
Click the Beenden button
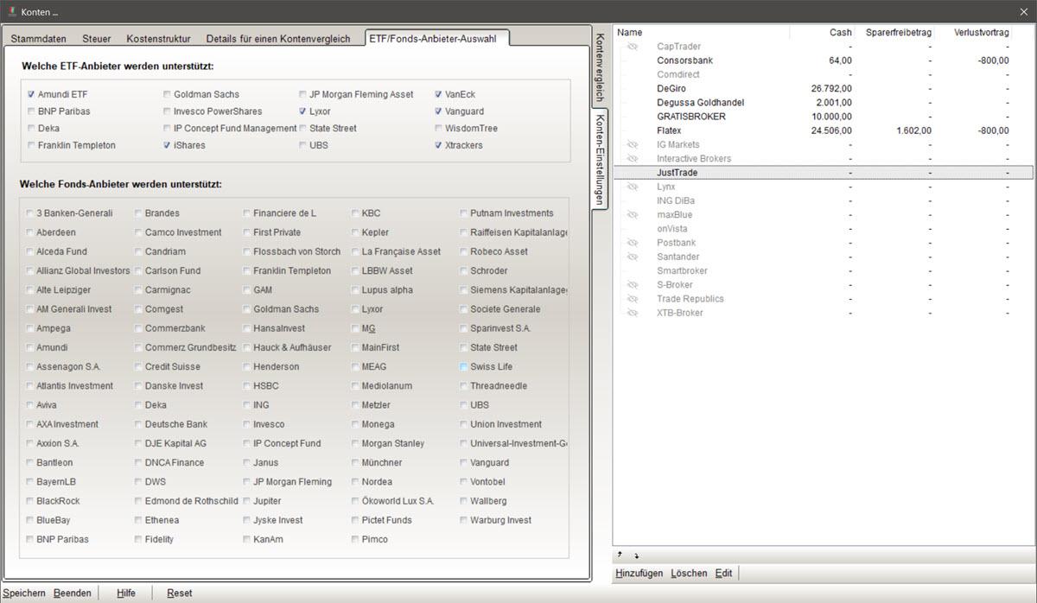coord(73,593)
